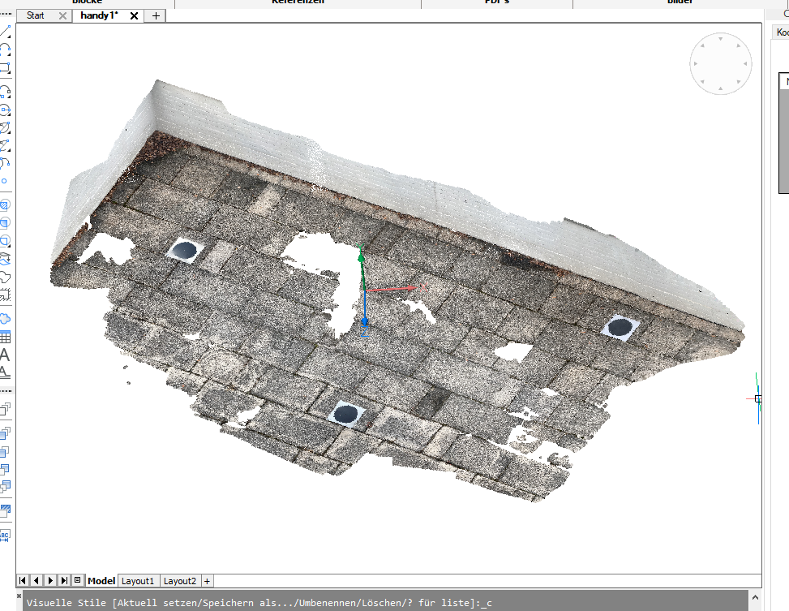Select the Point tool

[5, 182]
